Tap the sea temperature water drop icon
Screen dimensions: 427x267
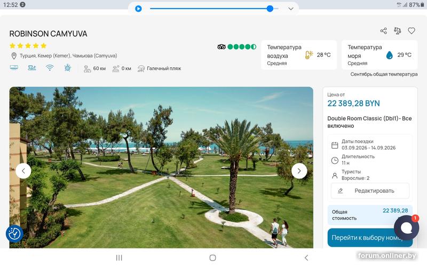click(390, 56)
